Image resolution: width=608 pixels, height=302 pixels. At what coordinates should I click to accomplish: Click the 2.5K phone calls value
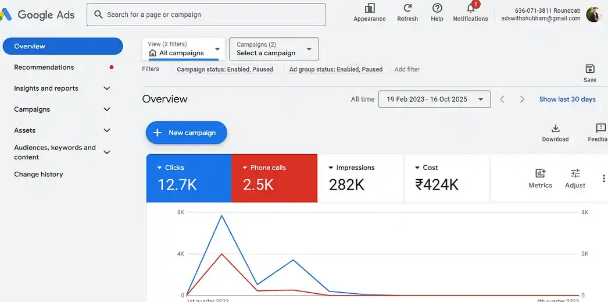(x=258, y=185)
